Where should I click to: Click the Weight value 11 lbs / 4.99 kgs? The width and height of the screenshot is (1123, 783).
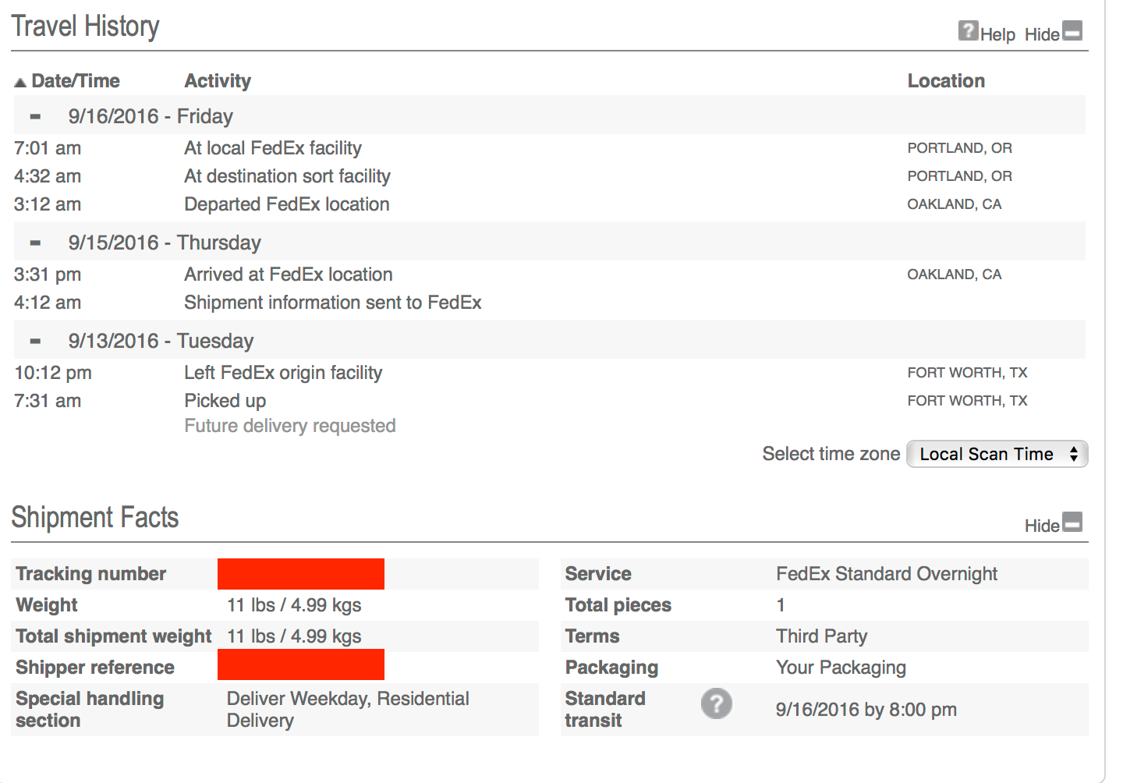[294, 605]
